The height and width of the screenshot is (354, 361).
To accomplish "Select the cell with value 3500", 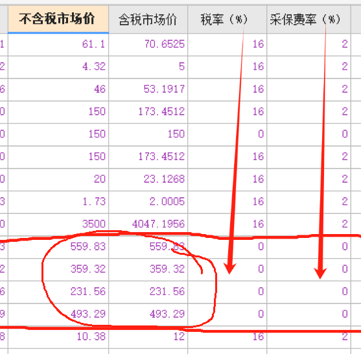I will pos(58,224).
